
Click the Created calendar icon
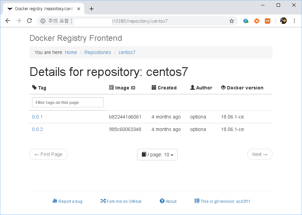[x=154, y=87]
